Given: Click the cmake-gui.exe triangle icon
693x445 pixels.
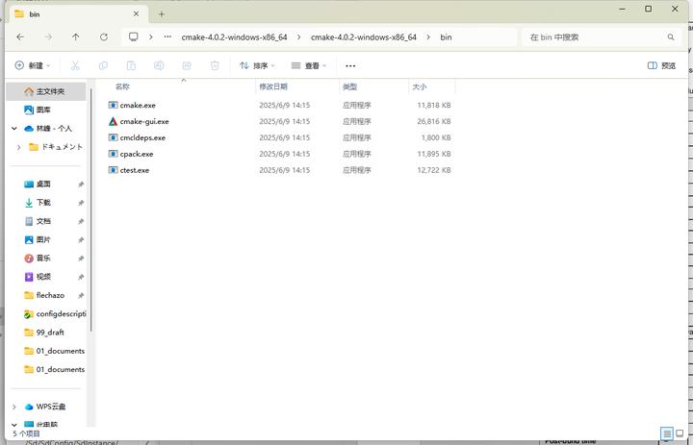Looking at the screenshot, I should (114, 121).
